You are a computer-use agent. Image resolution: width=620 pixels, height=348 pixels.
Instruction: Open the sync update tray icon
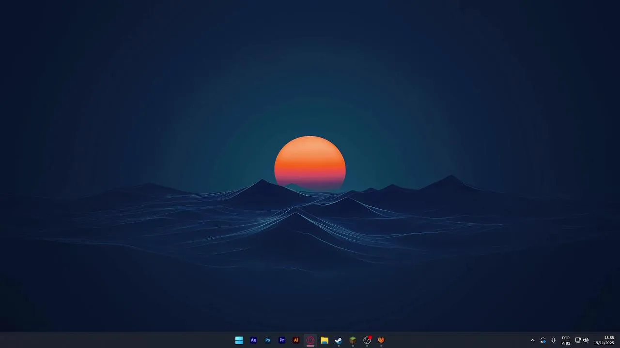(x=543, y=340)
